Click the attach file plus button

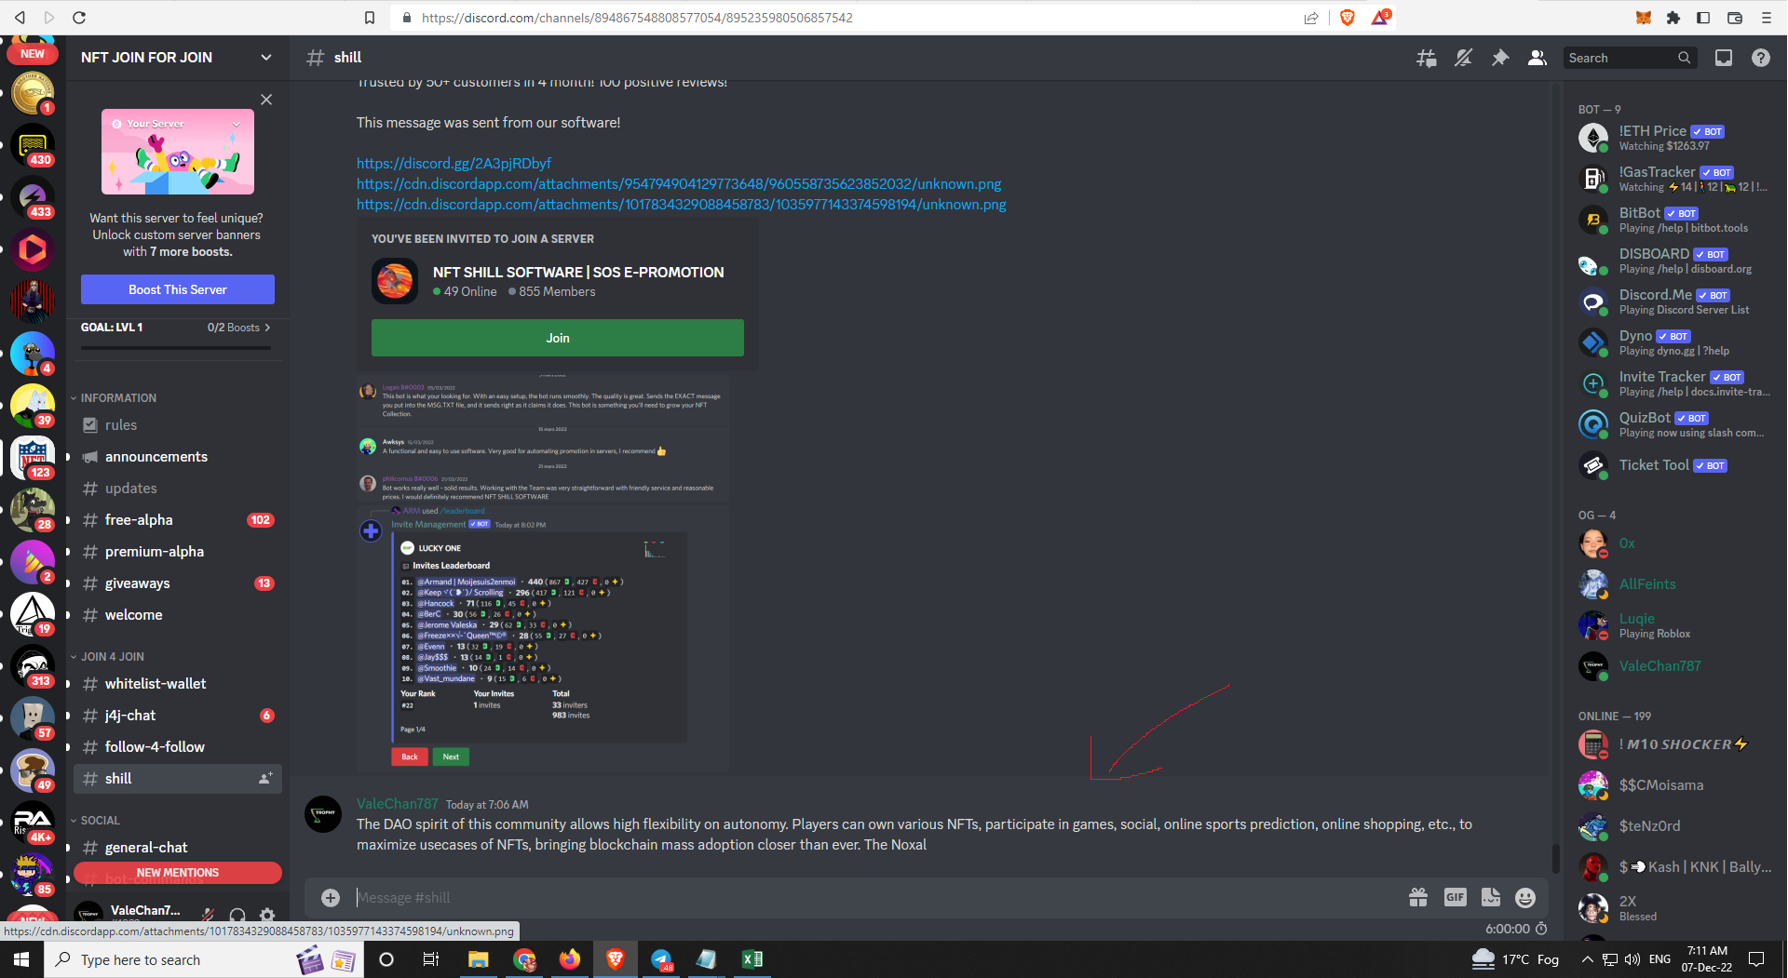[x=331, y=898]
